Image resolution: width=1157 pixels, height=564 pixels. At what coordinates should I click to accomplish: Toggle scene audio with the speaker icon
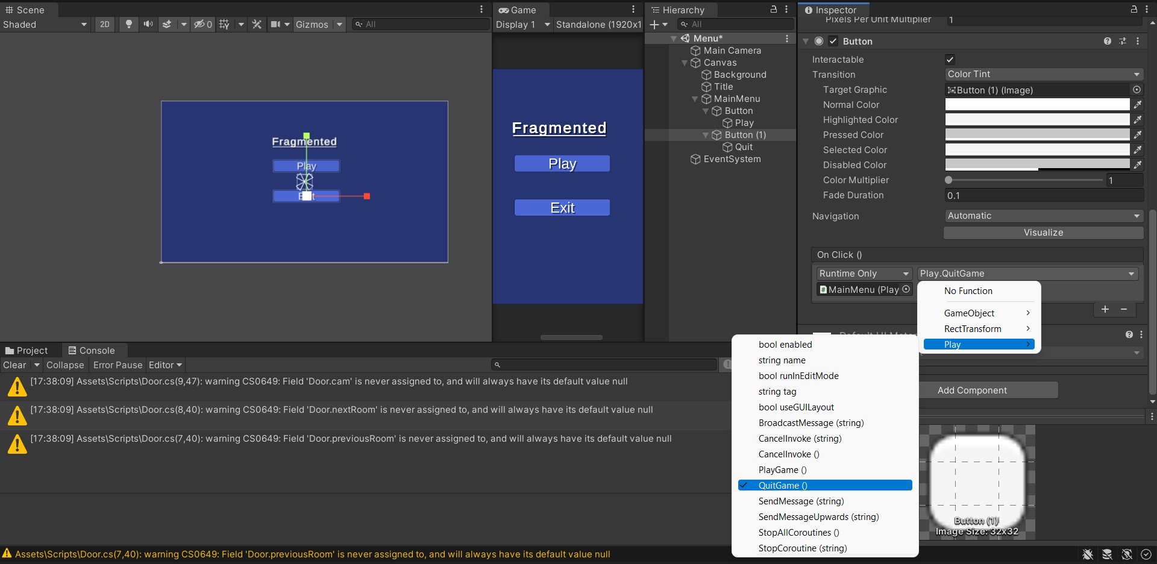(x=148, y=24)
